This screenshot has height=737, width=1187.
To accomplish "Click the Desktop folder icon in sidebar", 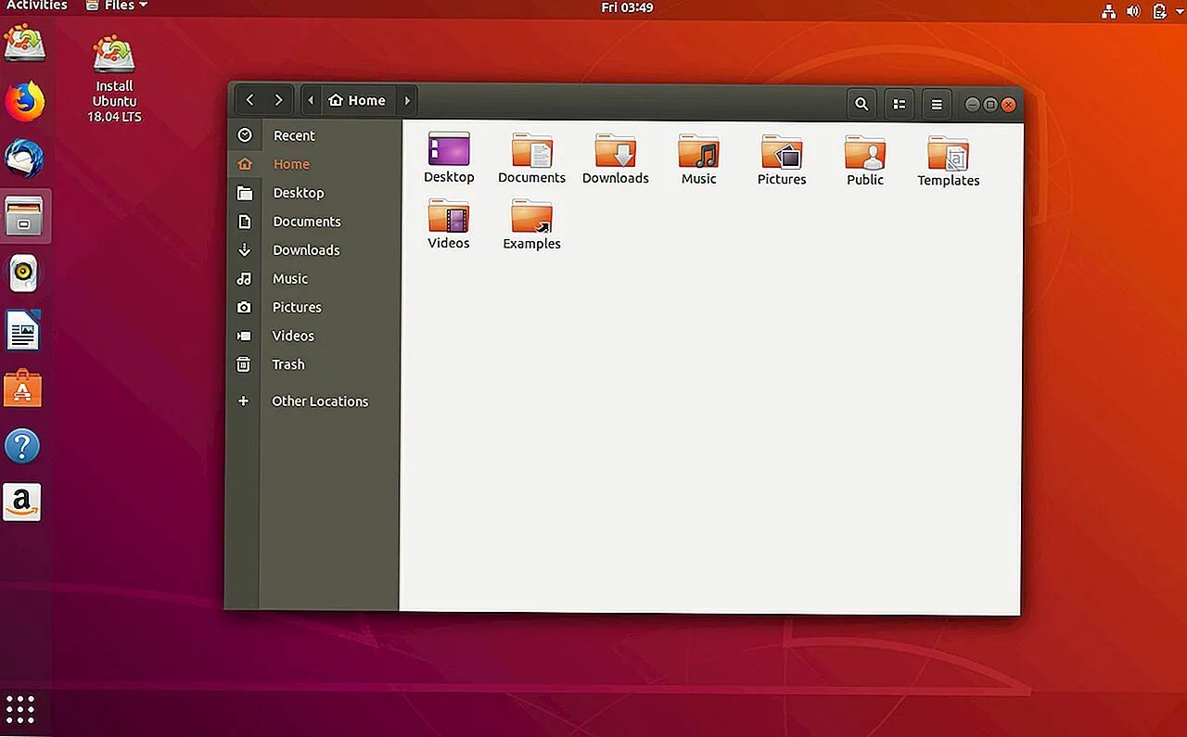I will click(245, 193).
